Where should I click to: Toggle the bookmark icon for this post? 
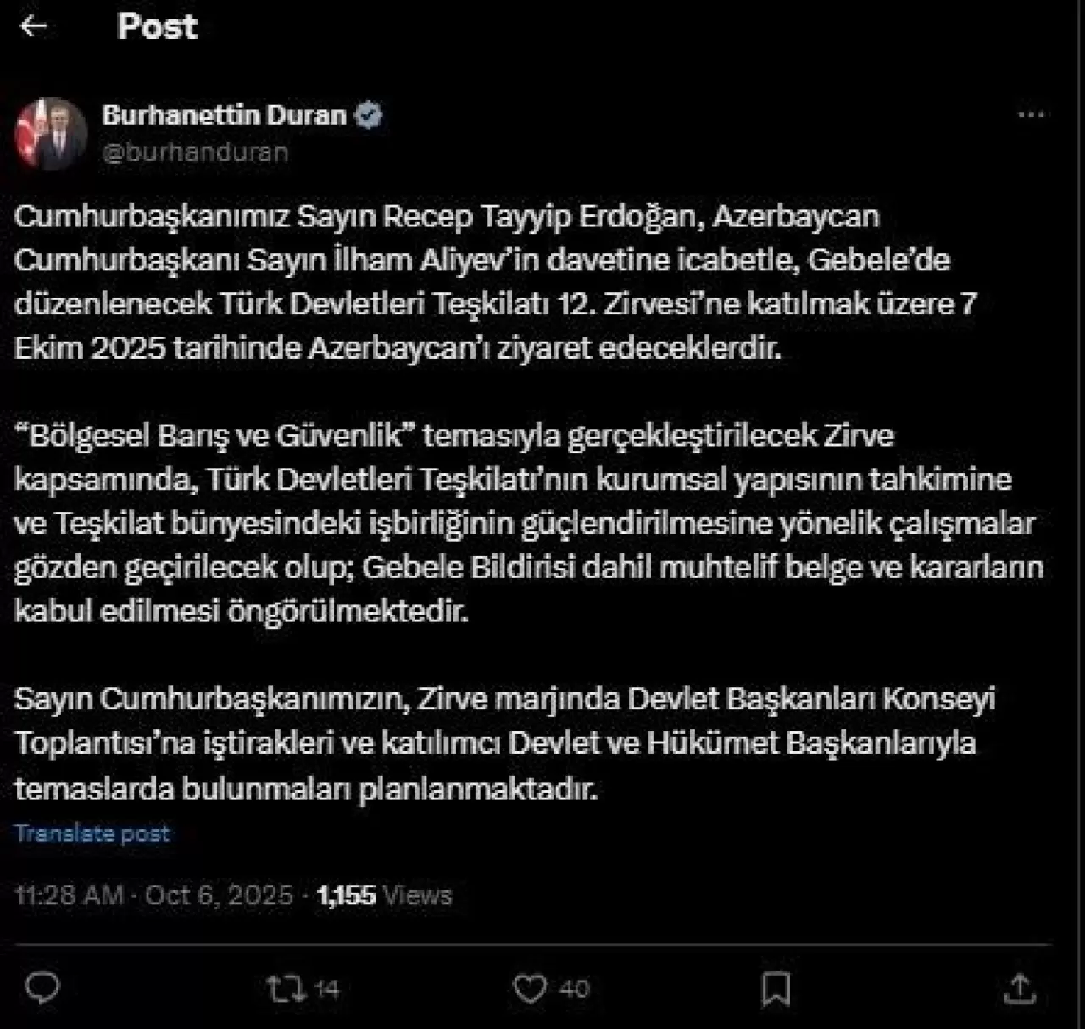point(776,988)
